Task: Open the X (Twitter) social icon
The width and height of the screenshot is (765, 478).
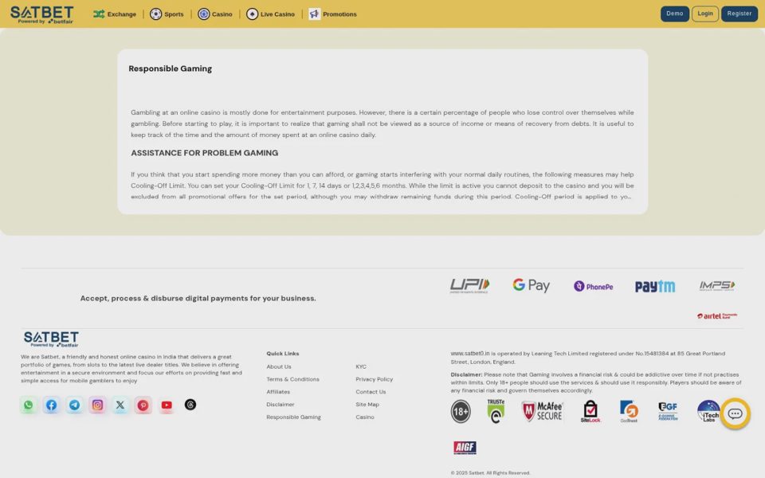Action: coord(120,405)
